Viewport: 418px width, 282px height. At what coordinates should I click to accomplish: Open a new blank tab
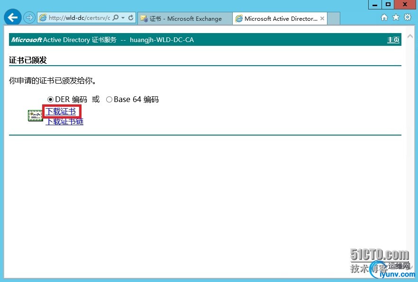[x=334, y=18]
